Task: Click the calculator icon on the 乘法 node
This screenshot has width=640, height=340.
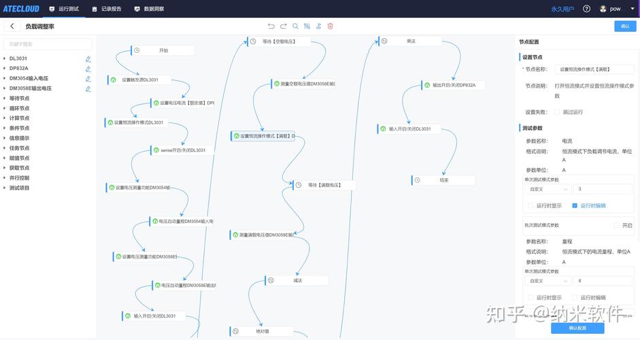Action: [384, 41]
